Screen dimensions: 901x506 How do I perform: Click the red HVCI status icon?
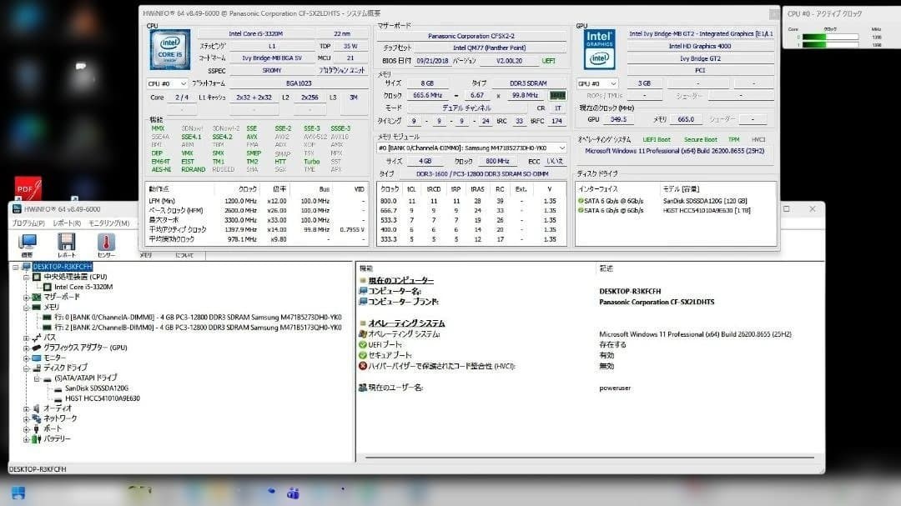click(x=363, y=365)
